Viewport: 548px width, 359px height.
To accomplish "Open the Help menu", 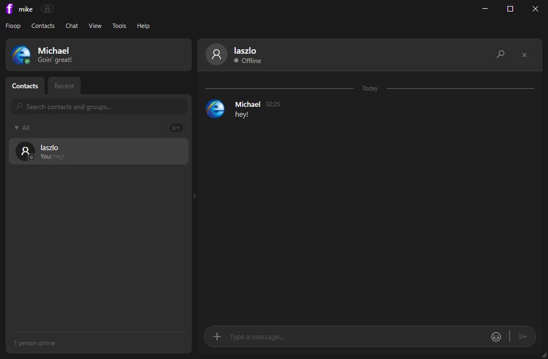I will click(x=143, y=26).
